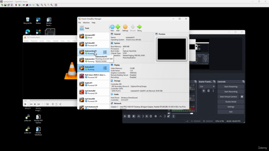Open the Machine menu in VirtualBox
The image size is (269, 151).
click(86, 23)
